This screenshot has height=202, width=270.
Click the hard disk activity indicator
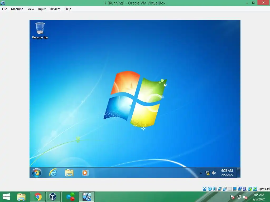(204, 189)
